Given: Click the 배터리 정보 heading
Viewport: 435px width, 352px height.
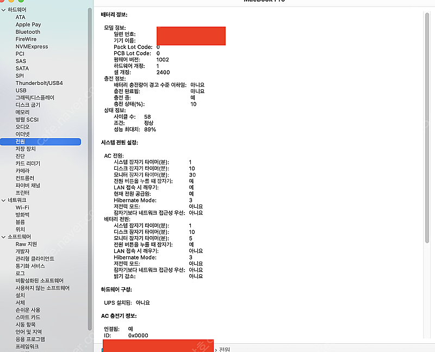Looking at the screenshot, I should click(114, 15).
